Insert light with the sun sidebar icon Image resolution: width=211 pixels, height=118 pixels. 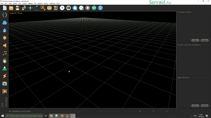5,38
